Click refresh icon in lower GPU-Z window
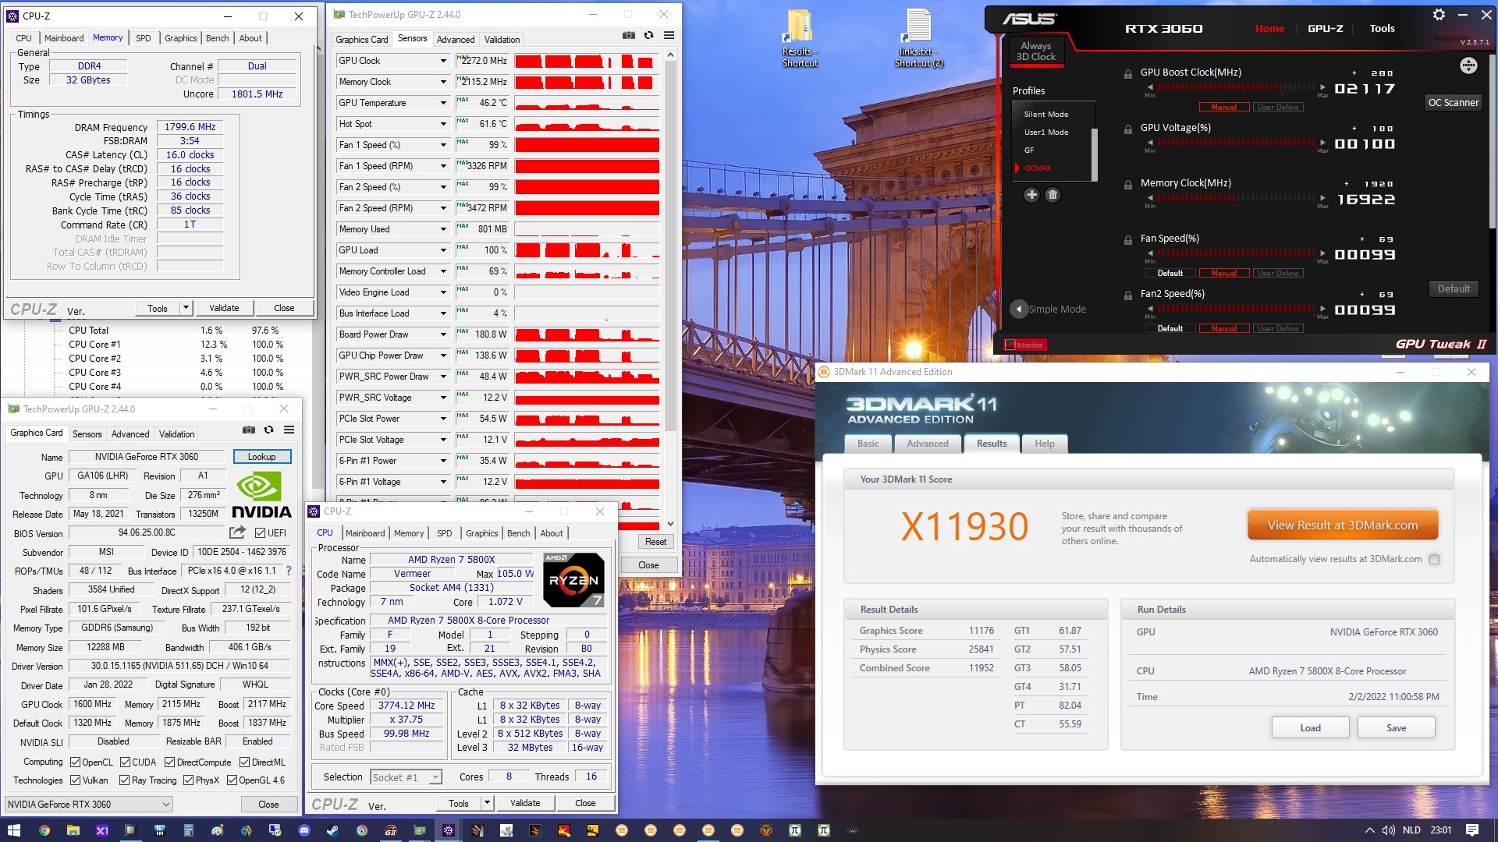 coord(268,430)
